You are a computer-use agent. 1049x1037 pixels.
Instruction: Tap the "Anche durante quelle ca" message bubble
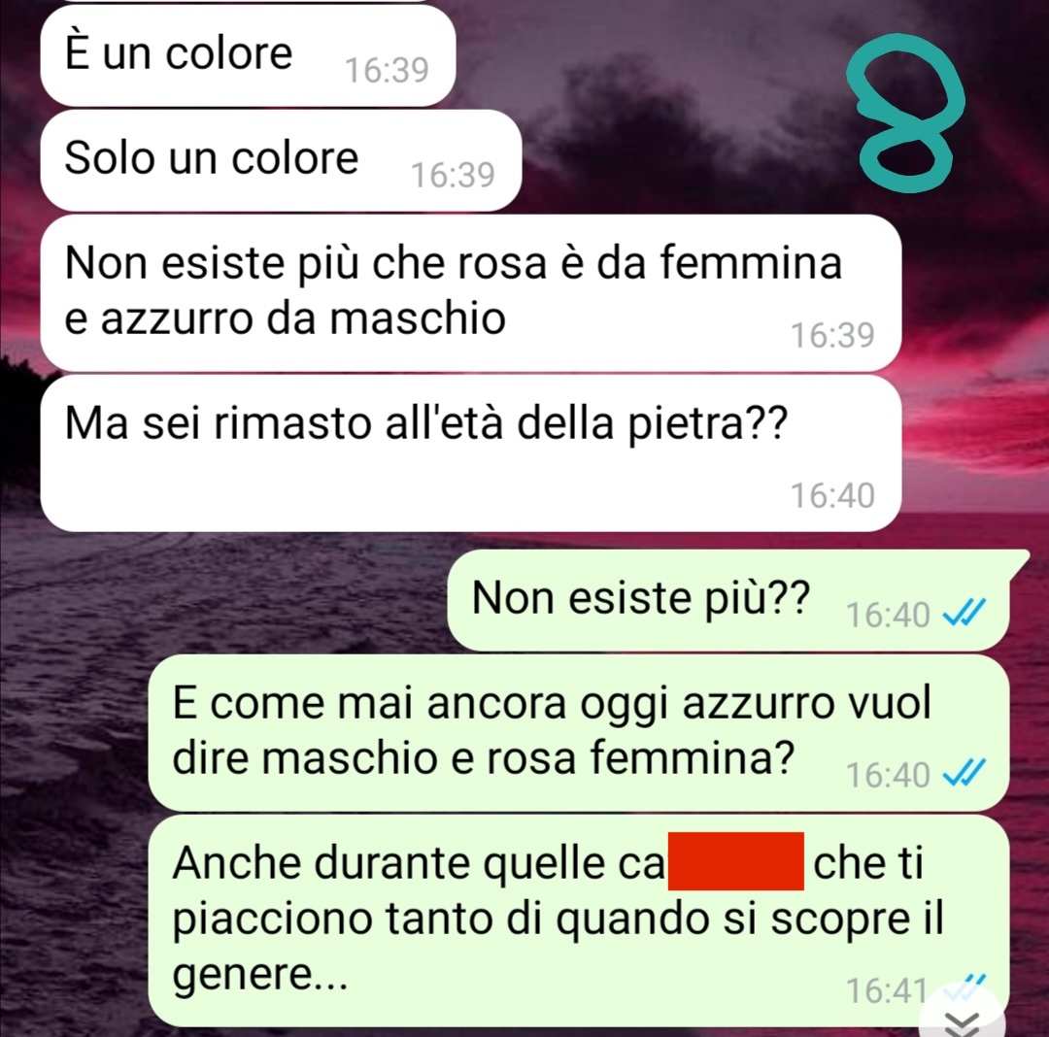point(578,920)
